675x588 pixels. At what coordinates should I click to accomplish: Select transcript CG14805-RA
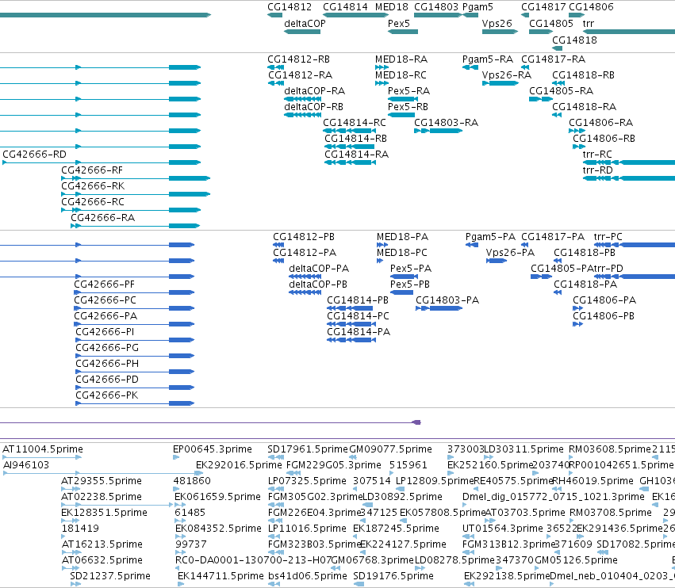[x=561, y=91]
